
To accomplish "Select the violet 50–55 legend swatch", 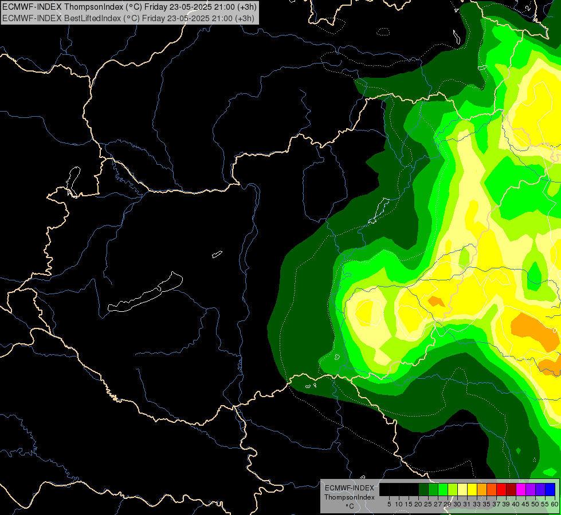I will click(x=540, y=489).
